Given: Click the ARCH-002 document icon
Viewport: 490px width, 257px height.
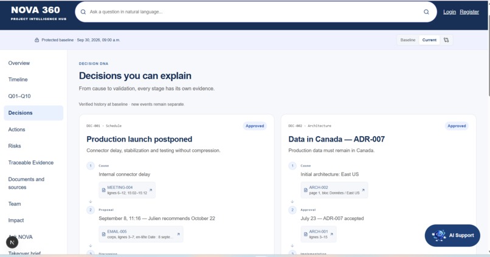Looking at the screenshot, I should click(x=305, y=190).
